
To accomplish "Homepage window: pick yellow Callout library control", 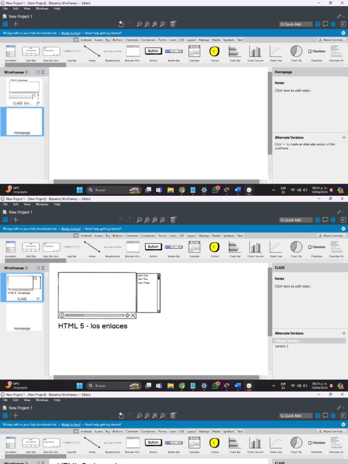I will 214,53.
